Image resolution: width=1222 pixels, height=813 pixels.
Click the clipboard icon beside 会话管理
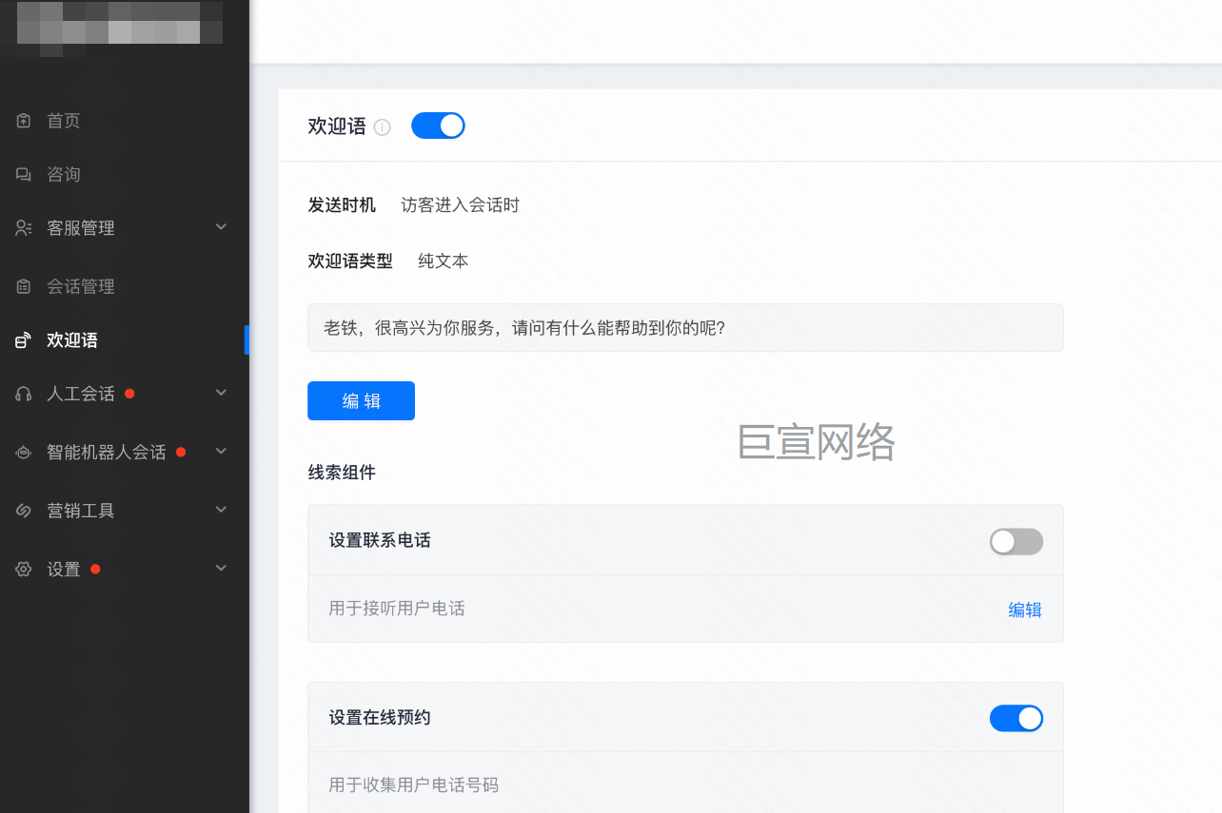tap(24, 286)
